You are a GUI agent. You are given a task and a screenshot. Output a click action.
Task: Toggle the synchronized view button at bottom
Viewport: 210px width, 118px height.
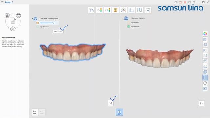[119, 112]
